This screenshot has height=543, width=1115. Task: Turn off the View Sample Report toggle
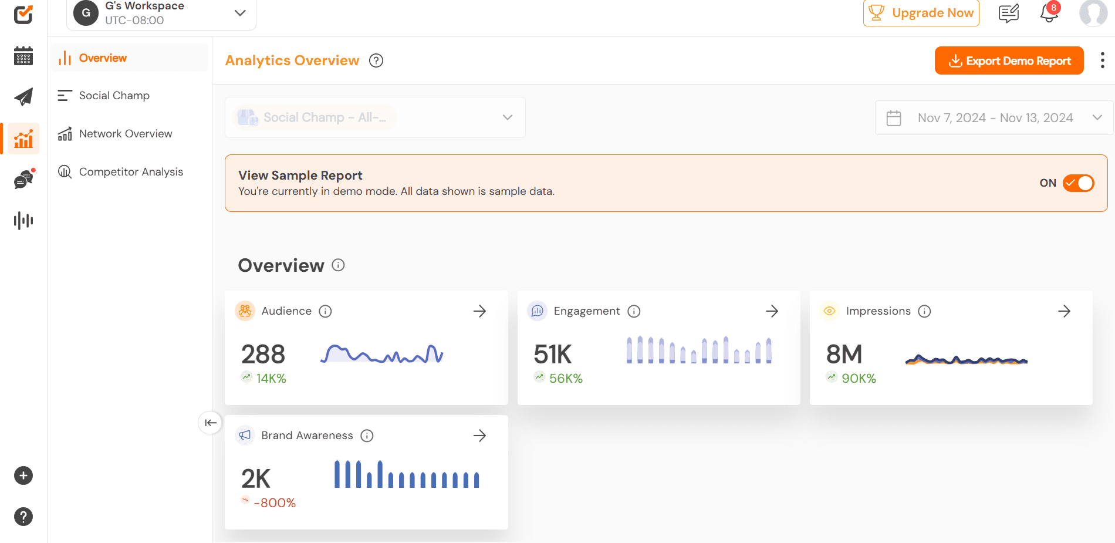pos(1078,183)
